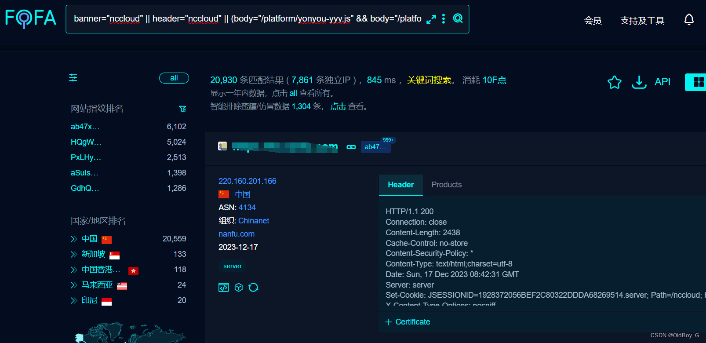Screen dimensions: 706x343
Task: Refresh this host result
Action: point(253,288)
